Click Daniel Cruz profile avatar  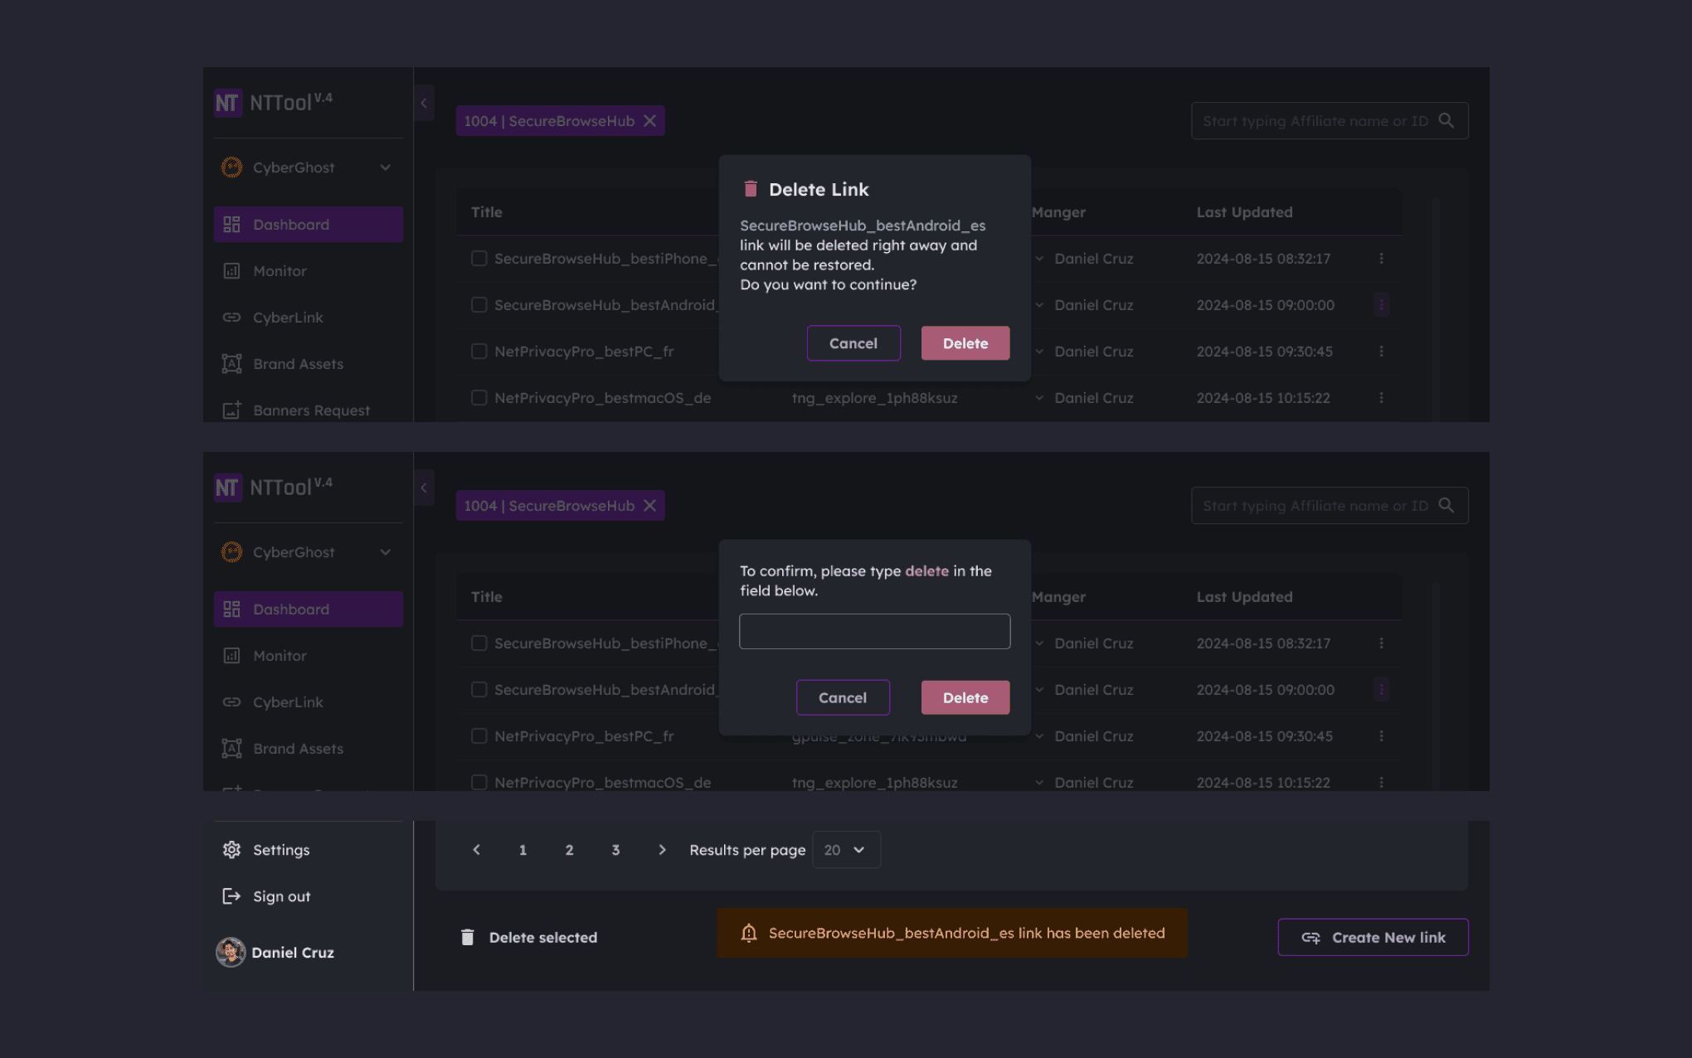(x=231, y=953)
